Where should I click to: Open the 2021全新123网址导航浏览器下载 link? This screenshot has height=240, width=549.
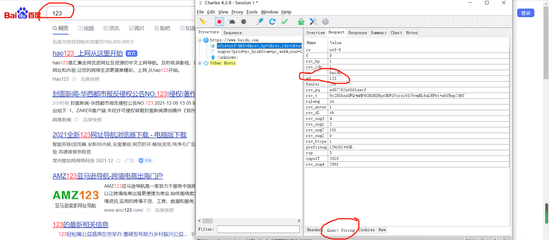tap(119, 135)
